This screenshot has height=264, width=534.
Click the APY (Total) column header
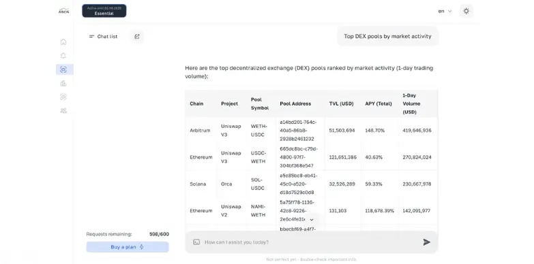379,103
